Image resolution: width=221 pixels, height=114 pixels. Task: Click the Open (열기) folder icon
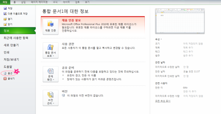pyautogui.click(x=5, y=19)
